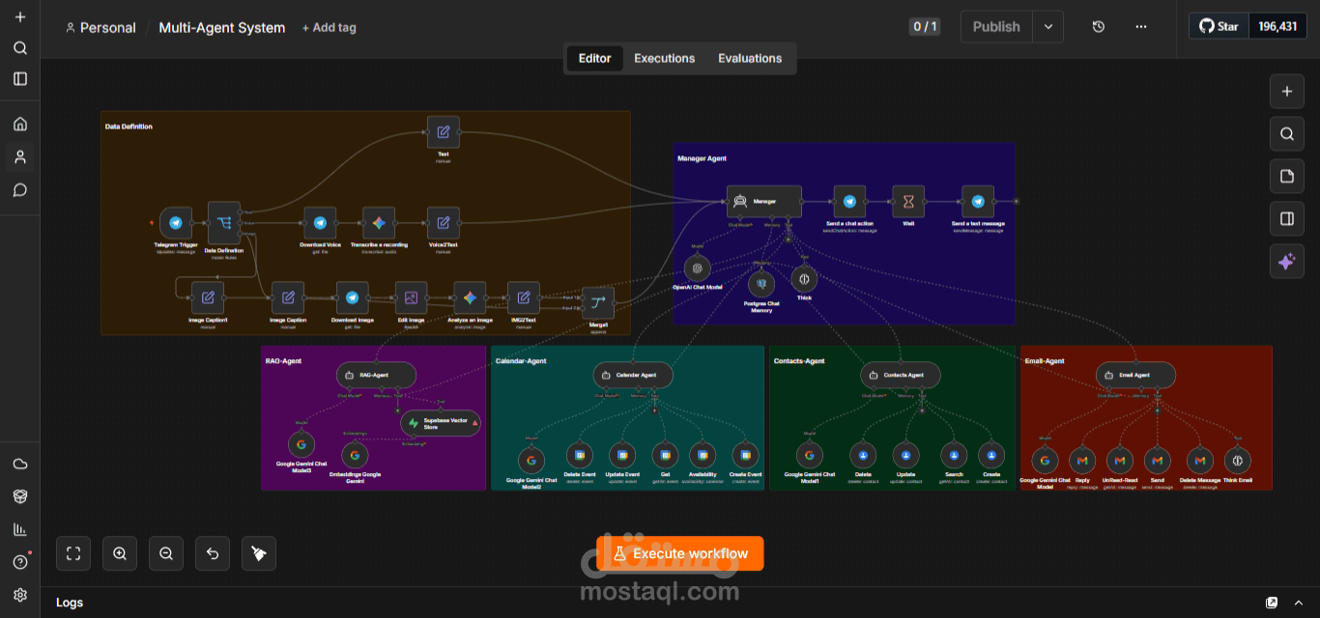Click the Publish button
Screen dimensions: 1320x618
(x=996, y=27)
